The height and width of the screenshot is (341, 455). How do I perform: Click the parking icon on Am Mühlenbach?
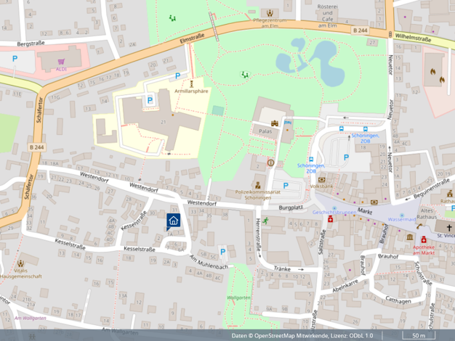(x=222, y=252)
